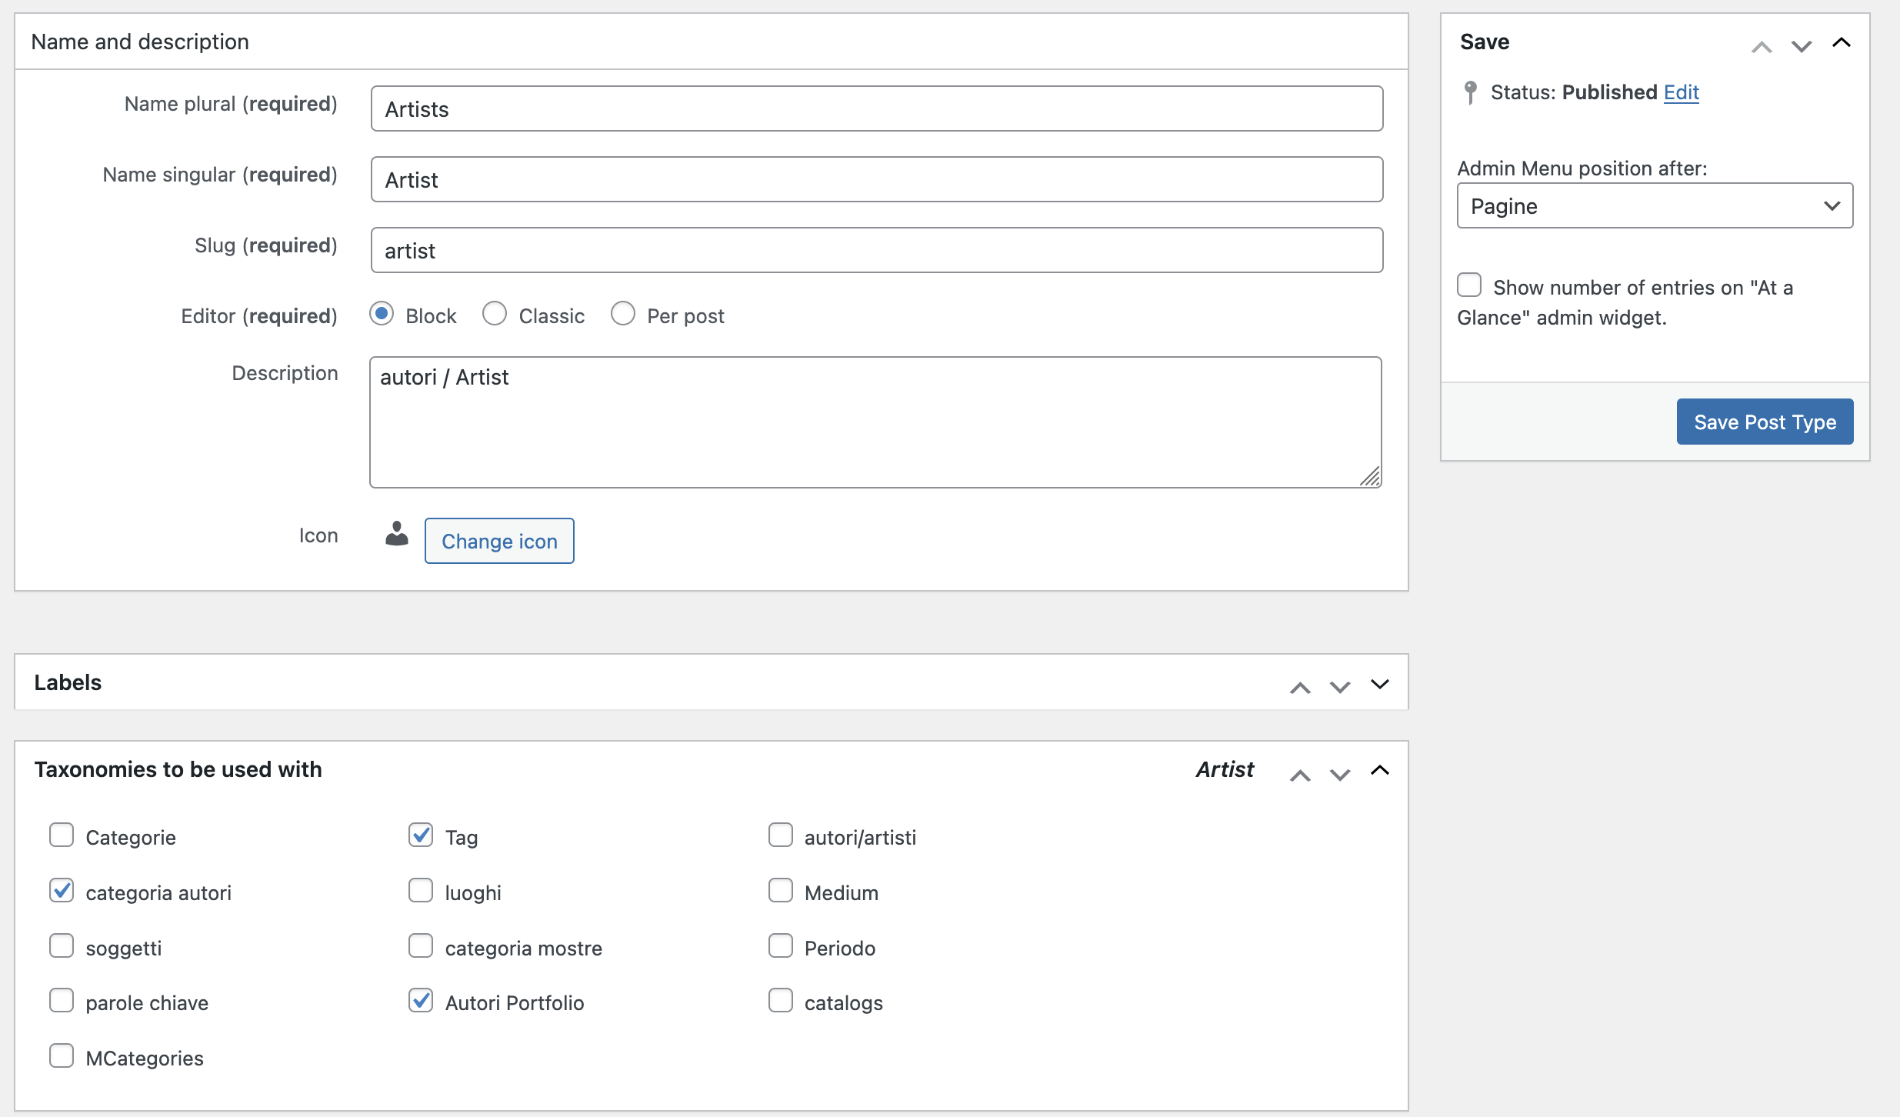Open Admin Menu position dropdown
1900x1117 pixels.
pyautogui.click(x=1654, y=205)
